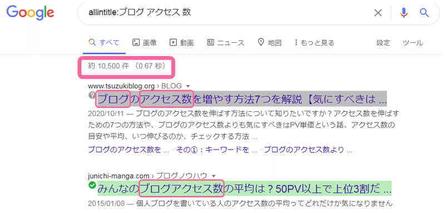Click the junichi-manga.com breadcrumb URL
The height and width of the screenshot is (213, 445).
pos(118,176)
